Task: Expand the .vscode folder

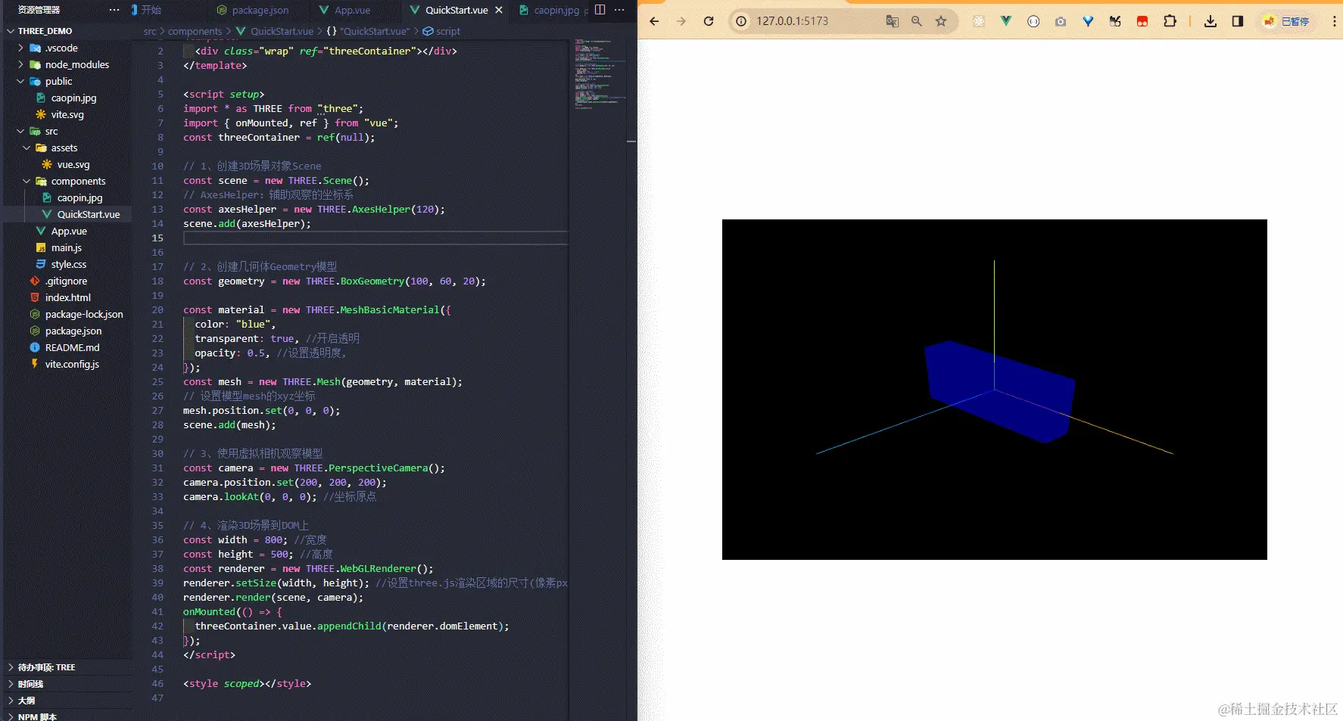Action: click(61, 48)
